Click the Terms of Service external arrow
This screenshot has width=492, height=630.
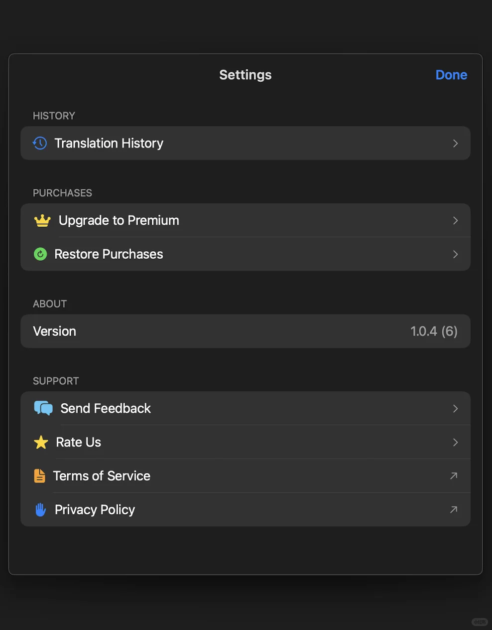coord(454,476)
